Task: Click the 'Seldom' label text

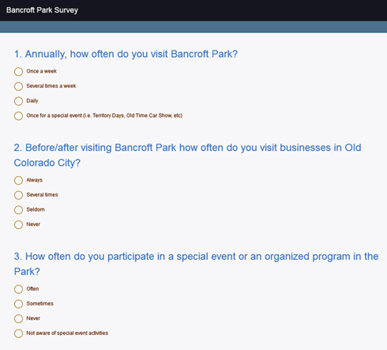Action: [x=36, y=209]
